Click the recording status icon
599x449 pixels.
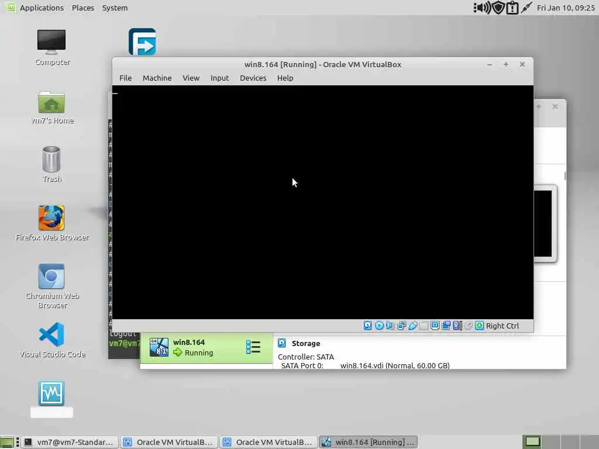pos(446,326)
